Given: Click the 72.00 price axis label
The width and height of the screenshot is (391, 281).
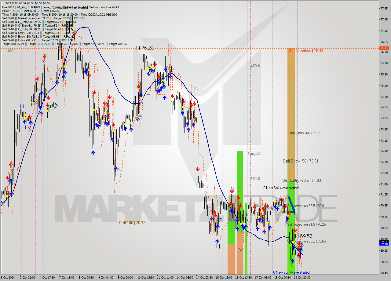Looking at the screenshot, I should [384, 173].
